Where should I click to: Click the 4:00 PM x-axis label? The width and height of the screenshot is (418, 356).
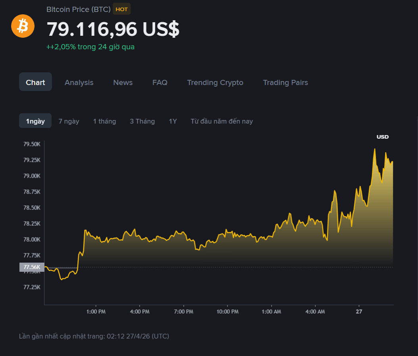click(x=140, y=312)
